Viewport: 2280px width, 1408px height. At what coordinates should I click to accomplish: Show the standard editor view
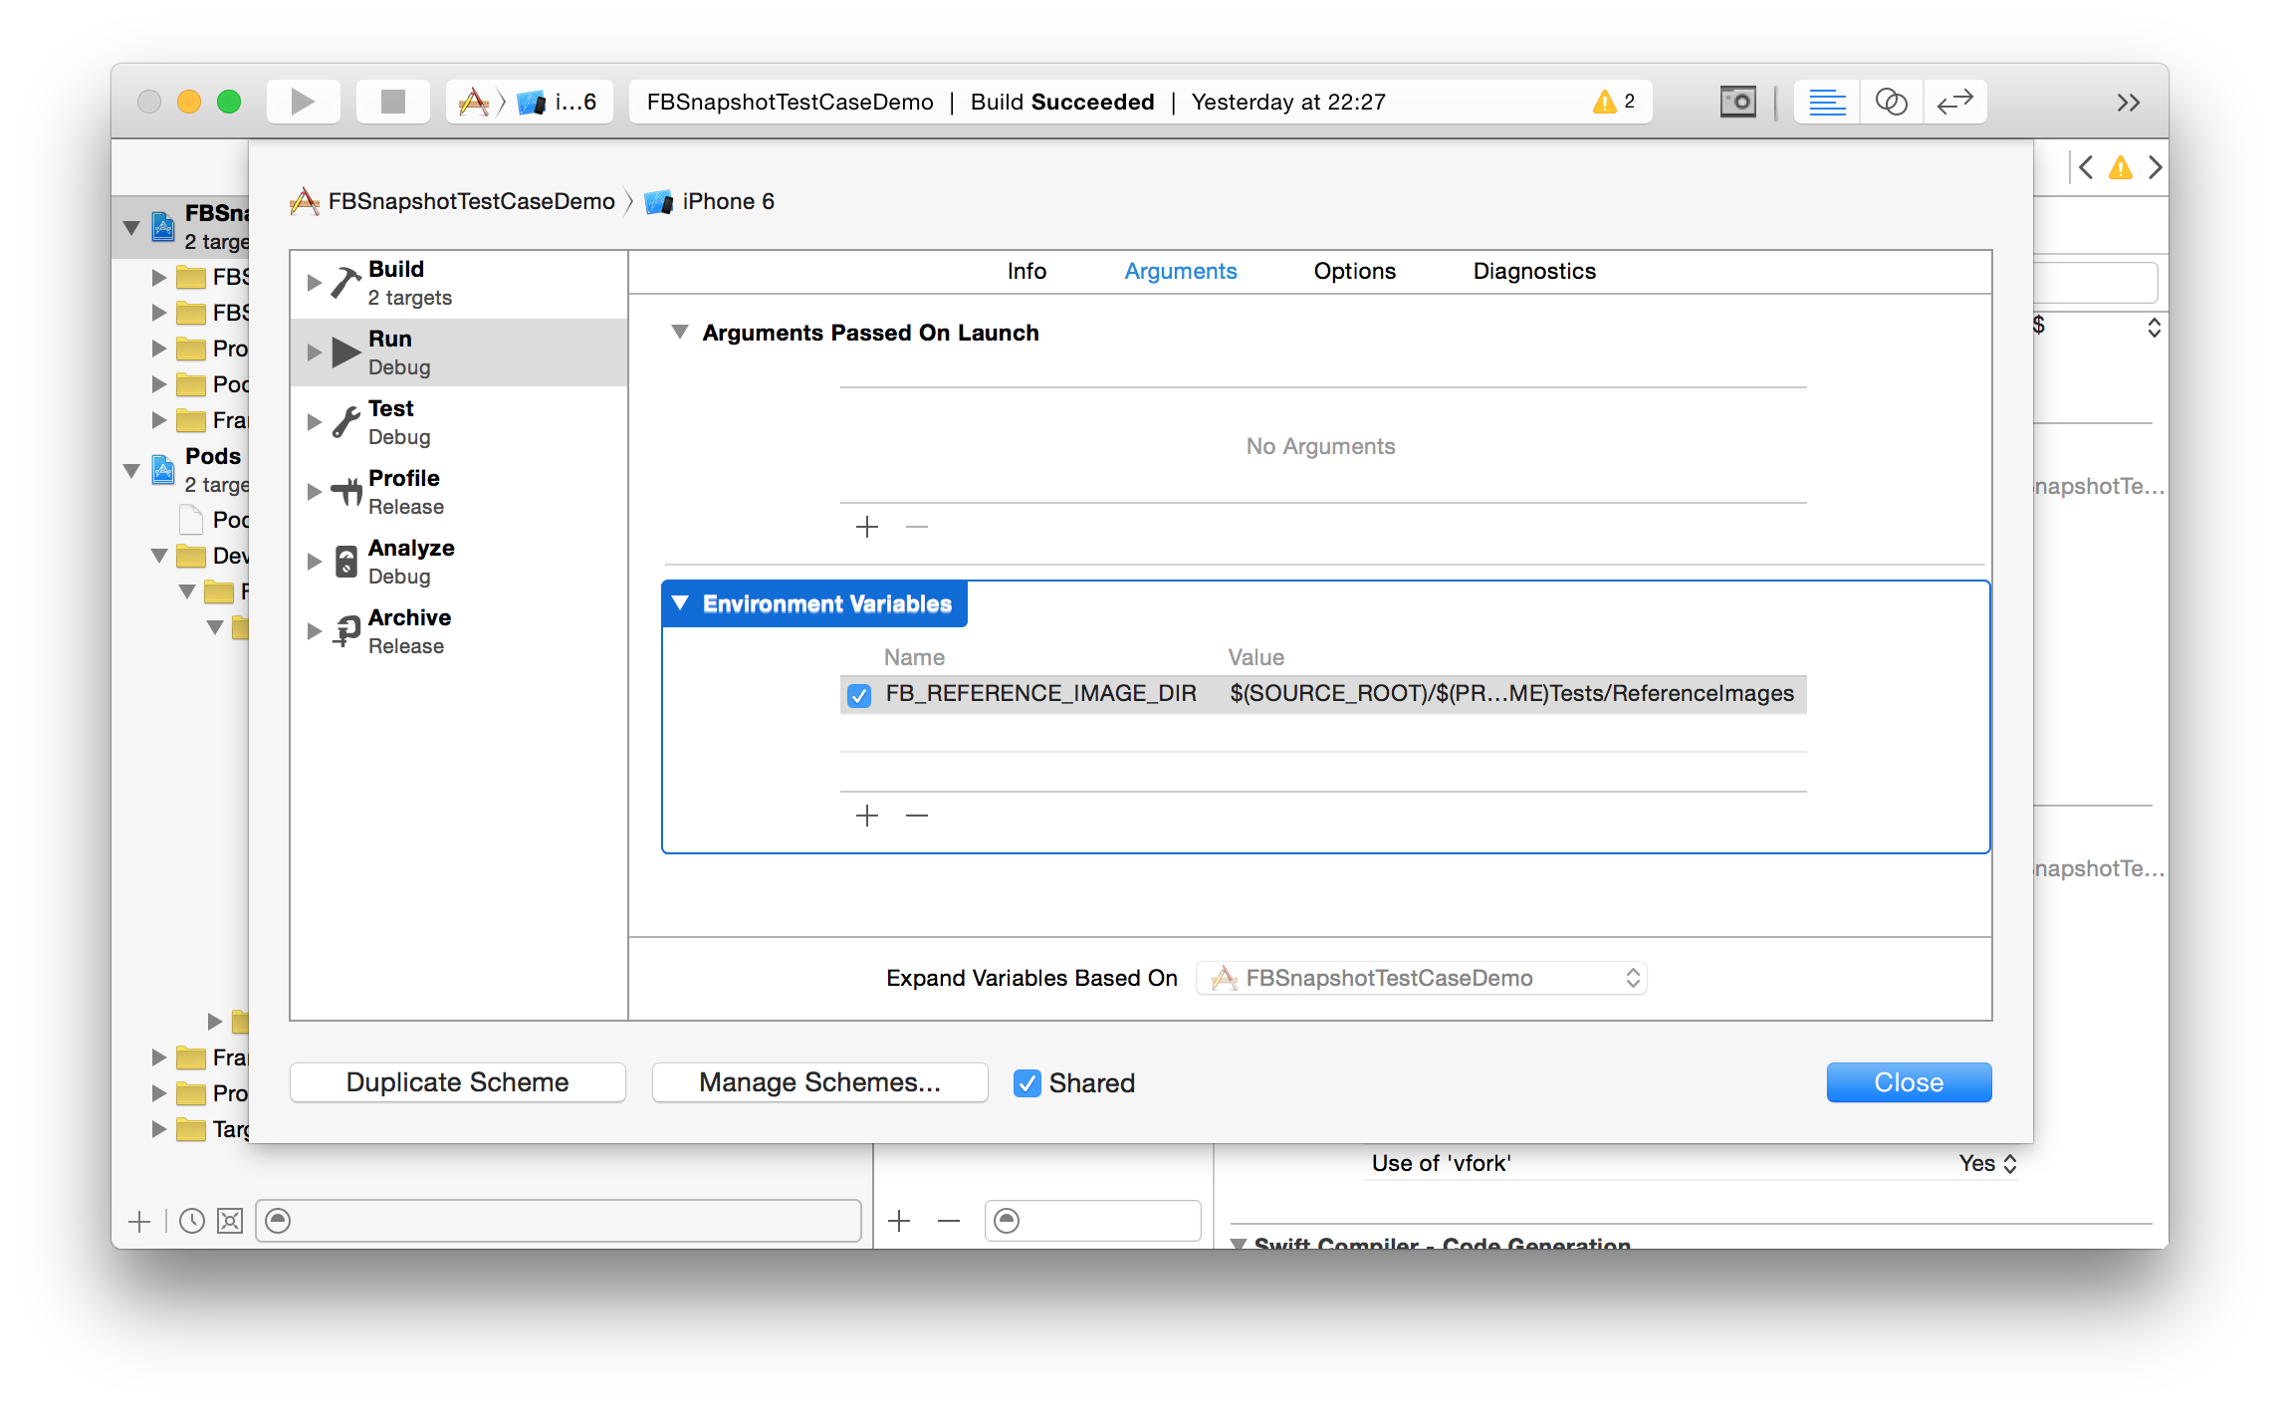pyautogui.click(x=1827, y=102)
